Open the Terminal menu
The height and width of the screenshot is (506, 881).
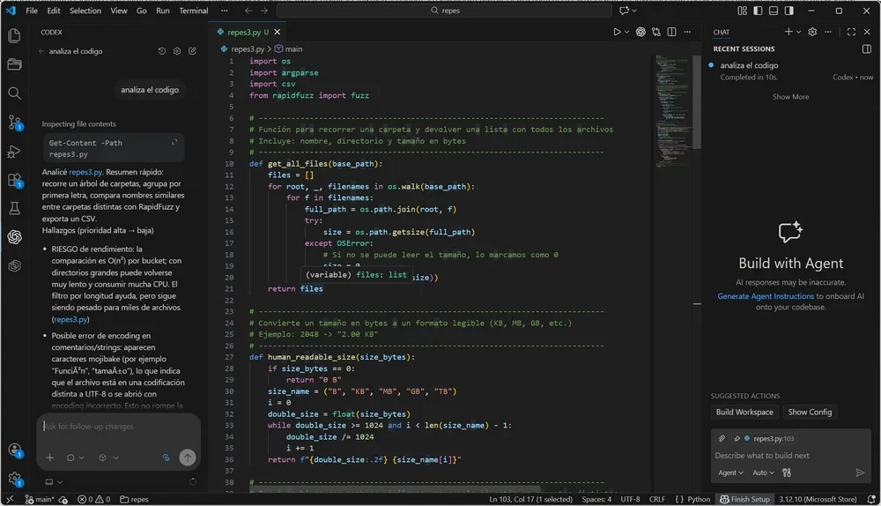193,11
